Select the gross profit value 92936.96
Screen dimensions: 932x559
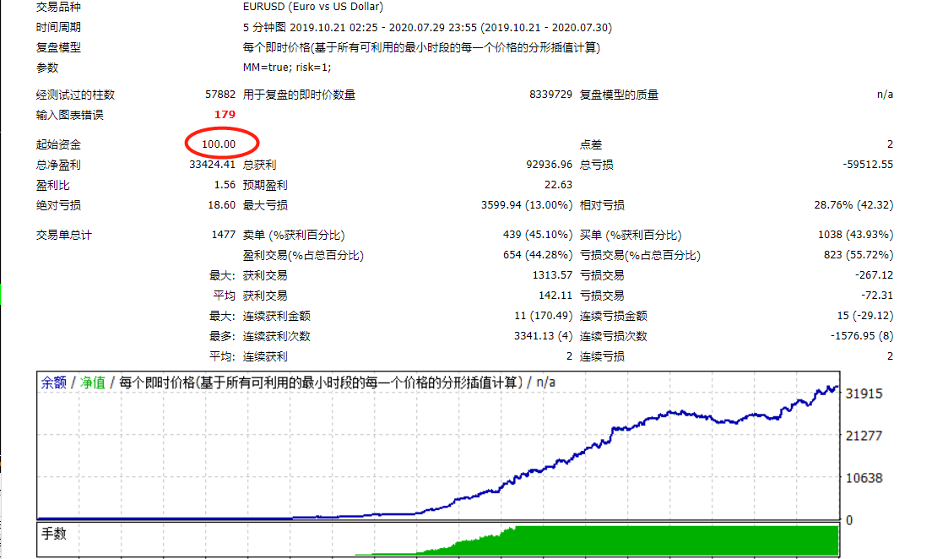(550, 165)
